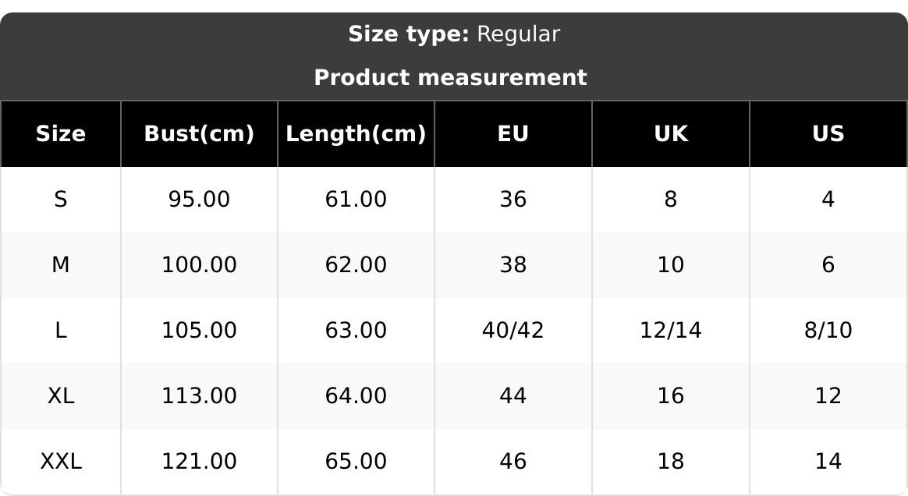Viewport: 908px width, 496px height.
Task: Click the Size type: Regular text
Action: [453, 34]
